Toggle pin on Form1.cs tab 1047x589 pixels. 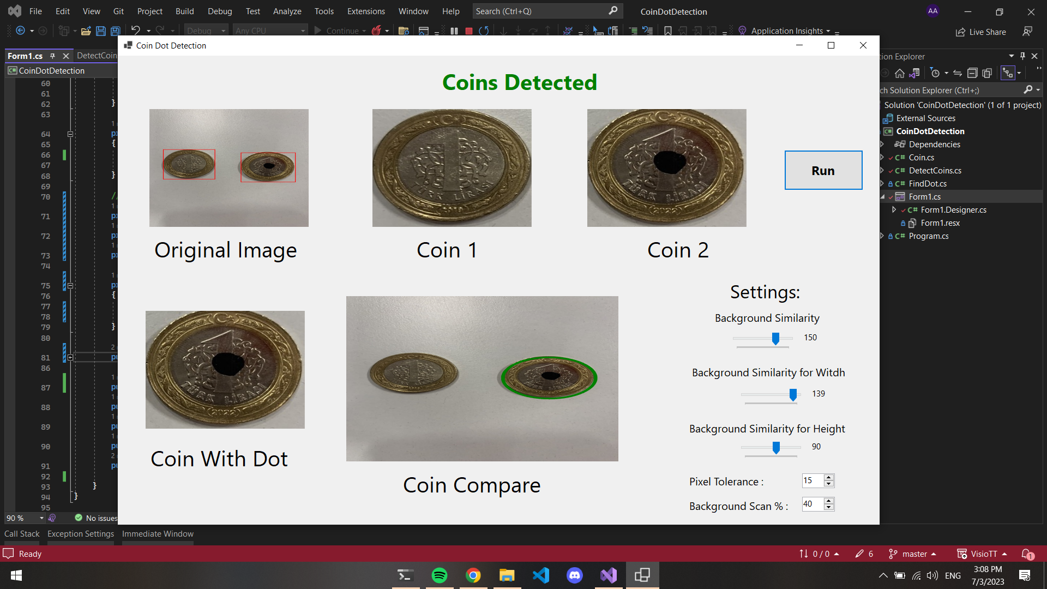(x=53, y=56)
